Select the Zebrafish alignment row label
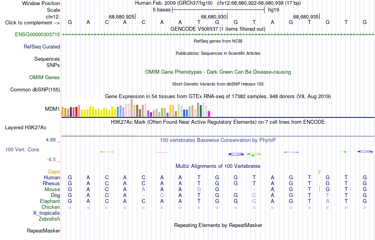Image resolution: width=375 pixels, height=240 pixels. coord(49,219)
